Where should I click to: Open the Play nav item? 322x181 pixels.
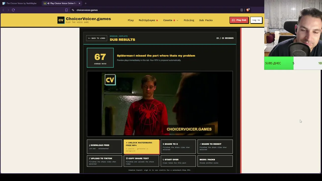pos(131,20)
